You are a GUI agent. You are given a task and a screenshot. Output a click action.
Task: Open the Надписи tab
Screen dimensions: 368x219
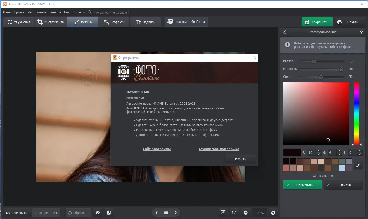pos(145,22)
